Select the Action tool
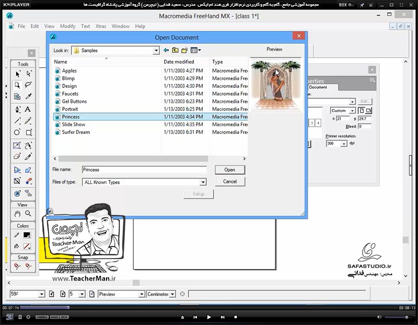Viewport: 418px width, 325px height. point(17,193)
